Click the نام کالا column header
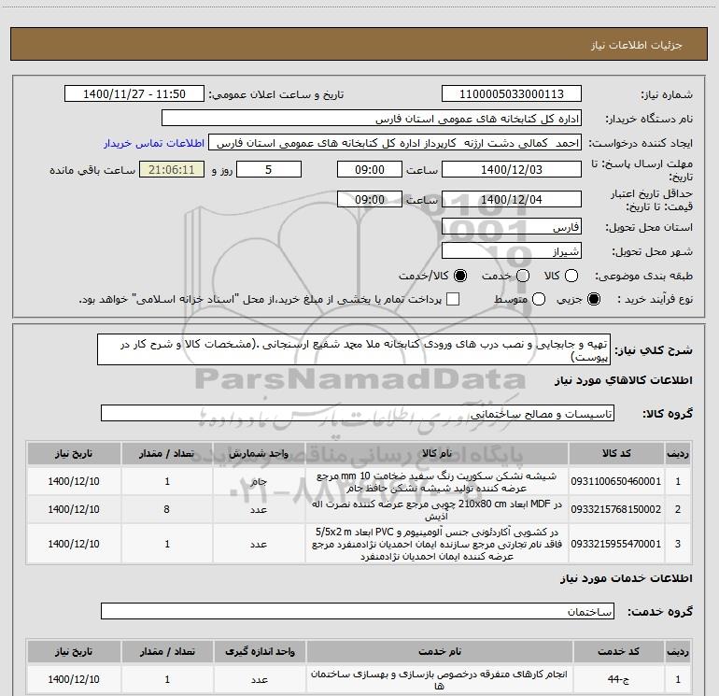This screenshot has height=696, width=719. [437, 453]
